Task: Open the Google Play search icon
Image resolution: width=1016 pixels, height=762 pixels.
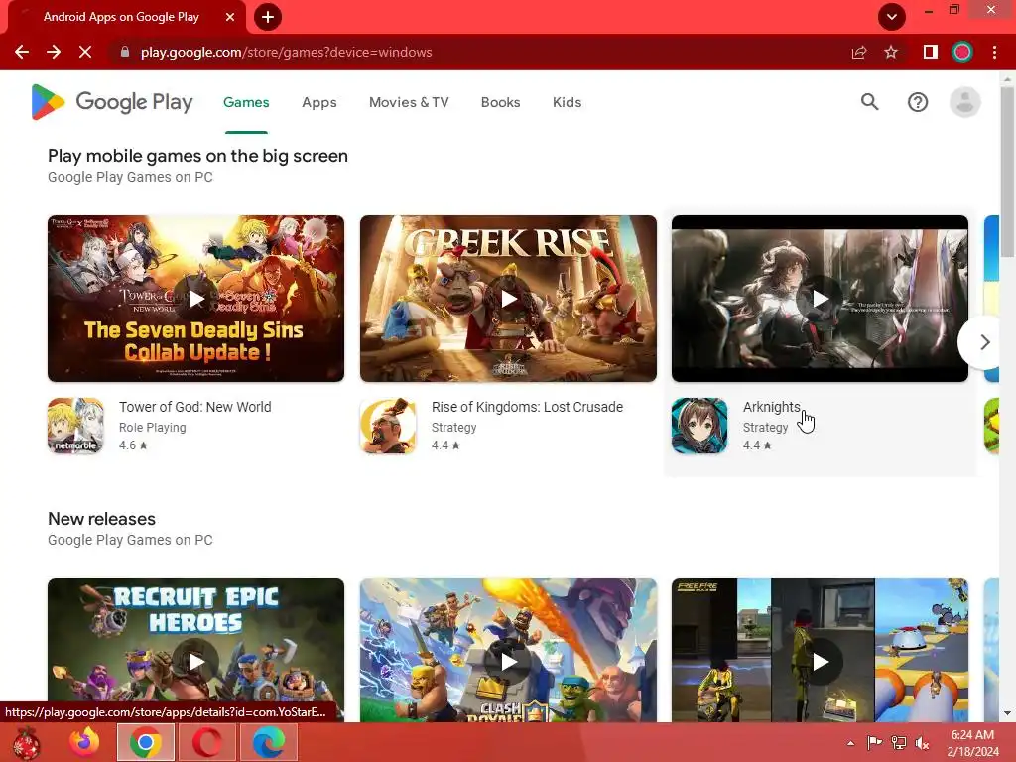Action: 869,102
